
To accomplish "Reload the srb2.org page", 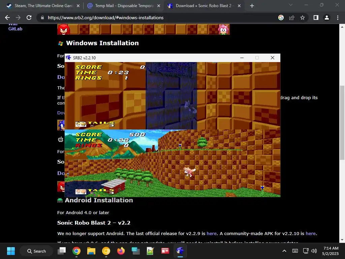I will tap(29, 18).
